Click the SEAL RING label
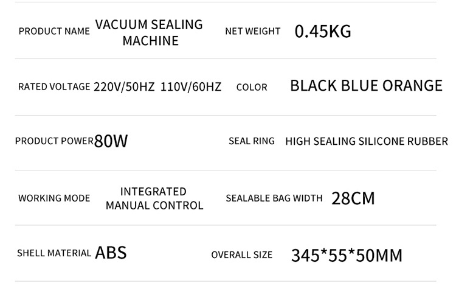Viewport: 456px width, 308px height. pos(252,141)
